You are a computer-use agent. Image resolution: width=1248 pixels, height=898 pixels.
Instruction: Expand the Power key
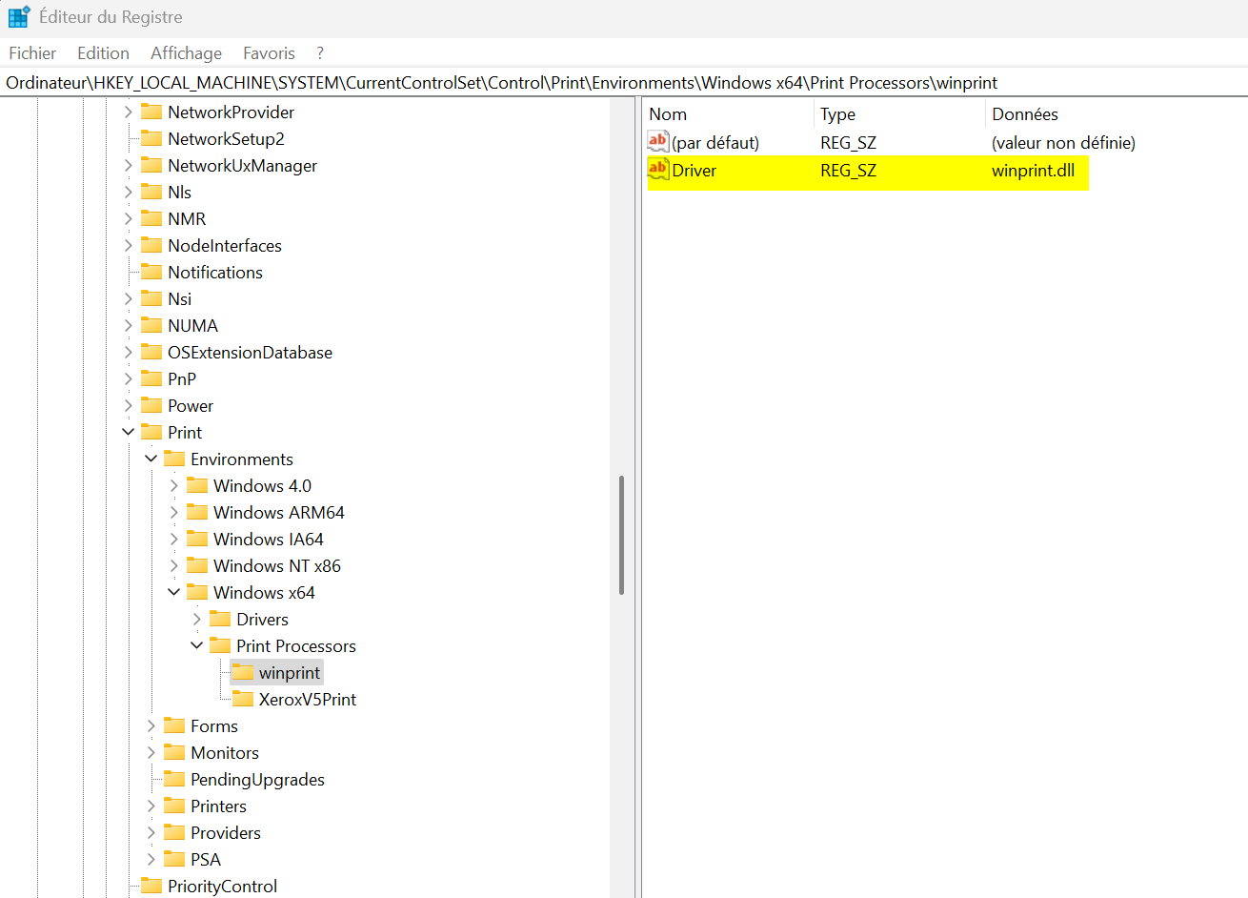coord(128,406)
